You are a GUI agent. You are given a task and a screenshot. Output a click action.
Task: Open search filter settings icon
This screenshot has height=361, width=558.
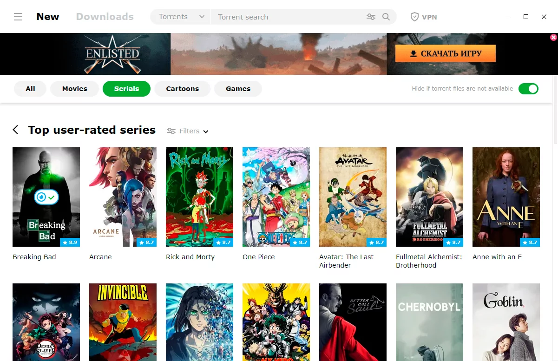click(371, 17)
